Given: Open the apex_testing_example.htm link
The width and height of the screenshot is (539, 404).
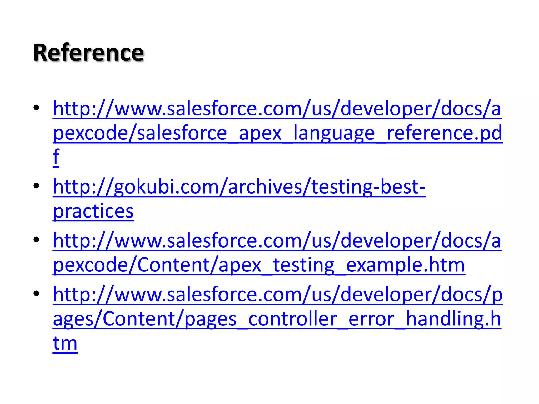Looking at the screenshot, I should point(277,253).
